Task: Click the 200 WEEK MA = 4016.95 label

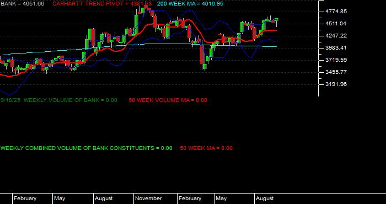Action: click(x=190, y=4)
